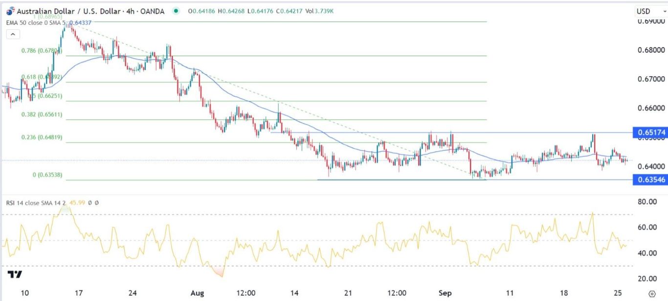
Task: Click the 0.63546 price label
Action: tap(650, 180)
